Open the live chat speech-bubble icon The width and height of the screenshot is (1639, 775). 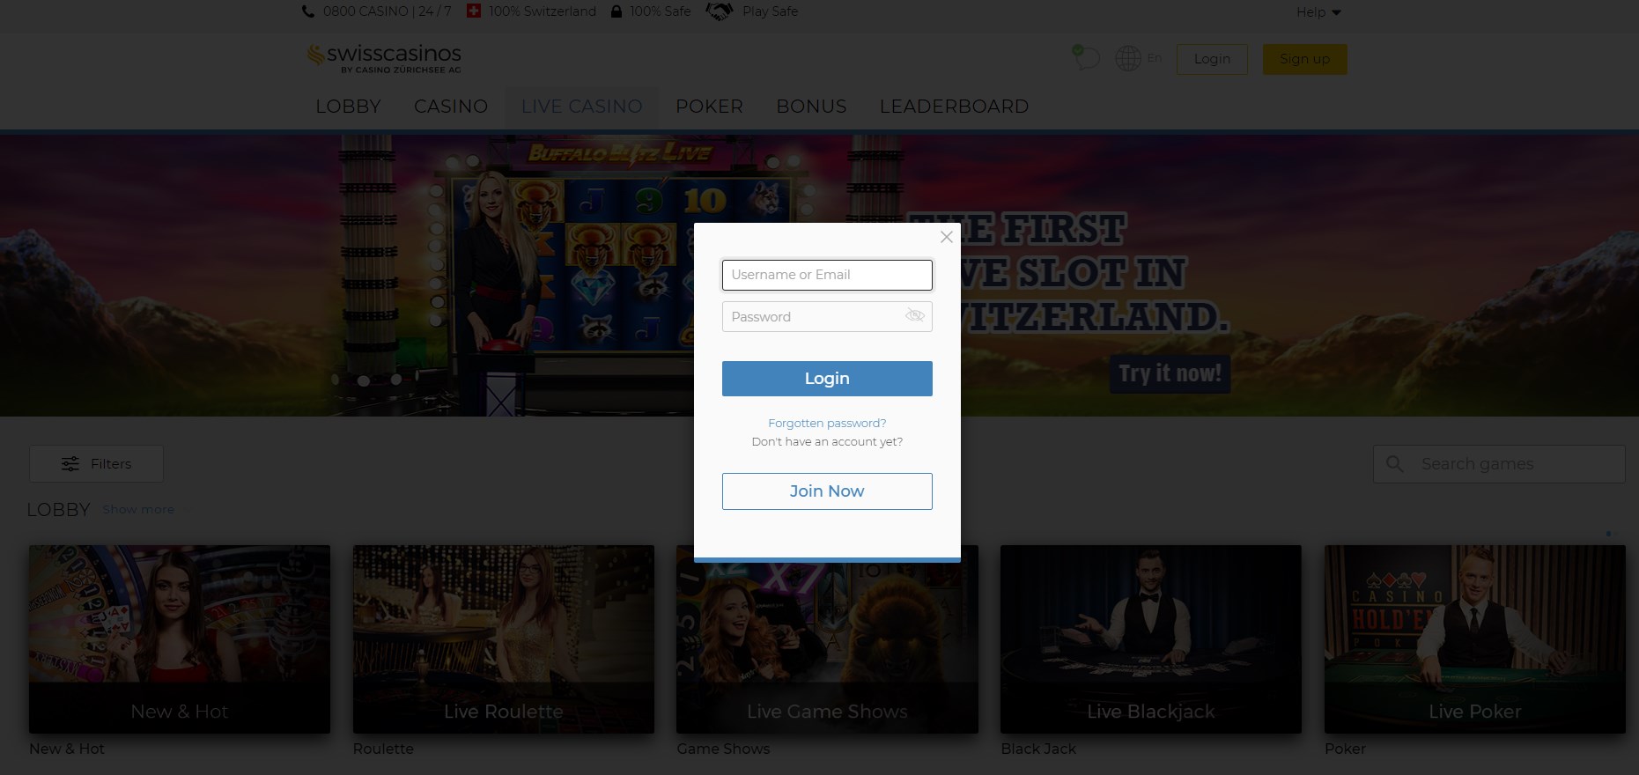1086,57
